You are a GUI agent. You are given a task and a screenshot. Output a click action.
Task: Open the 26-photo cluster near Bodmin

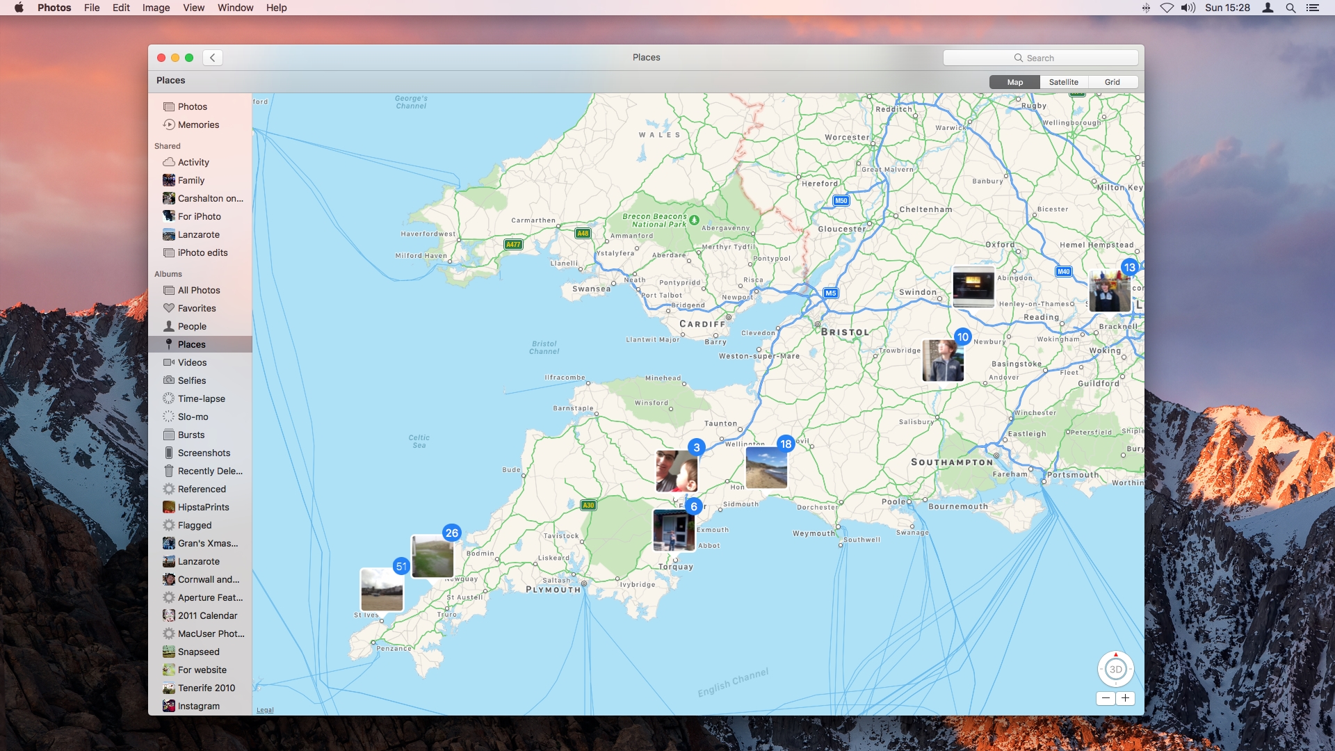point(432,556)
